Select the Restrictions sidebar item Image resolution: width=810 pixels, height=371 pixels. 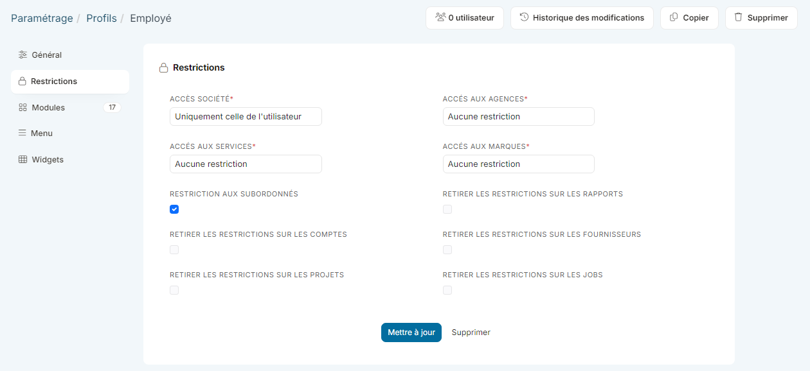(x=70, y=82)
